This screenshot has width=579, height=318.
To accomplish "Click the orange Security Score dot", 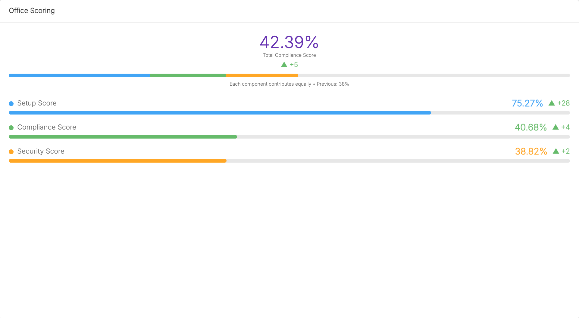I will 11,152.
